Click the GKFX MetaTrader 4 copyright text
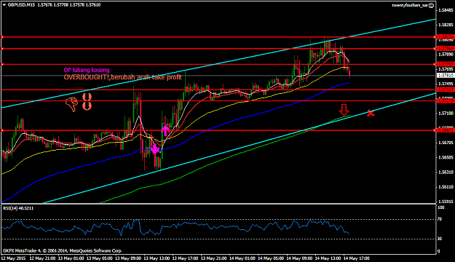Image resolution: width=455 pixels, height=262 pixels. coord(63,250)
